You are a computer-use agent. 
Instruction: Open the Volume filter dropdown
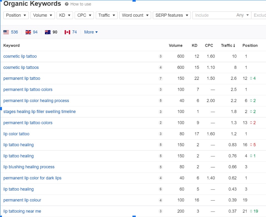coord(43,15)
